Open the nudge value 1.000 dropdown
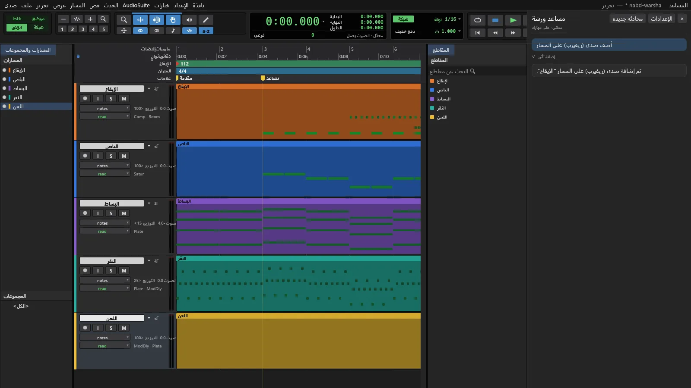 [x=460, y=31]
